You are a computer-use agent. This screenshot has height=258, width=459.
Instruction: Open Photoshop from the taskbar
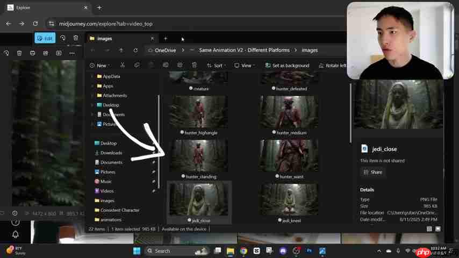pos(309,251)
